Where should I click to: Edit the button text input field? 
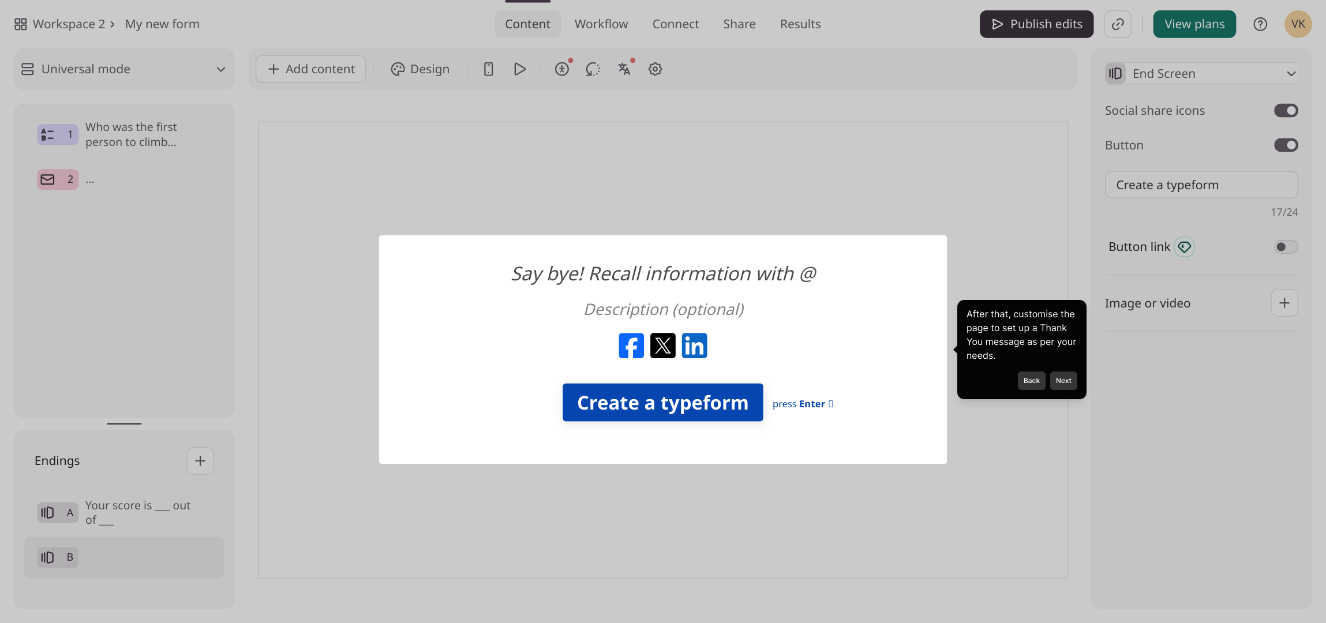pyautogui.click(x=1202, y=185)
